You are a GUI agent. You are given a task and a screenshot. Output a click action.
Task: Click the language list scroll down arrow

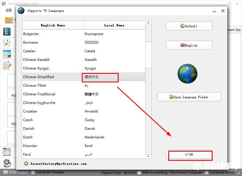click(148, 156)
